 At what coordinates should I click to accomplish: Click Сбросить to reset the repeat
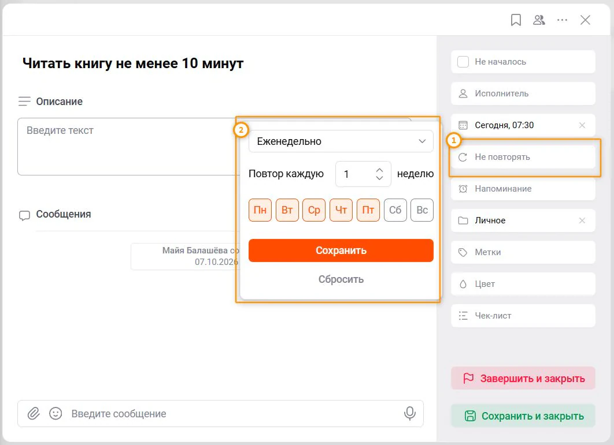341,279
